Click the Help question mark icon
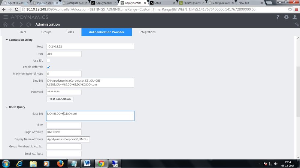300x168 pixels. (x=278, y=17)
